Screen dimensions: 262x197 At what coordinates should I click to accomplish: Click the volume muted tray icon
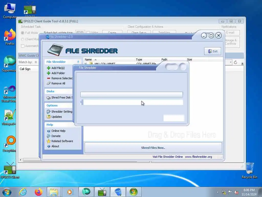click(236, 192)
